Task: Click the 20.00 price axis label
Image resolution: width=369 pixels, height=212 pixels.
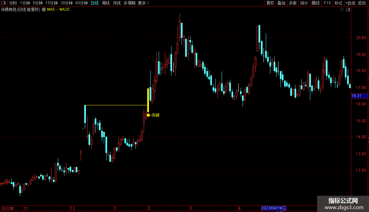Action: [x=361, y=38]
